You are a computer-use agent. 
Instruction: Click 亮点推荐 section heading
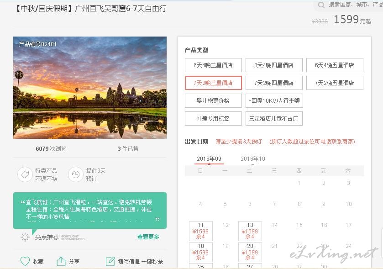47,237
